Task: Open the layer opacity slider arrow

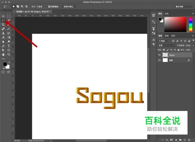Action: coord(193,45)
